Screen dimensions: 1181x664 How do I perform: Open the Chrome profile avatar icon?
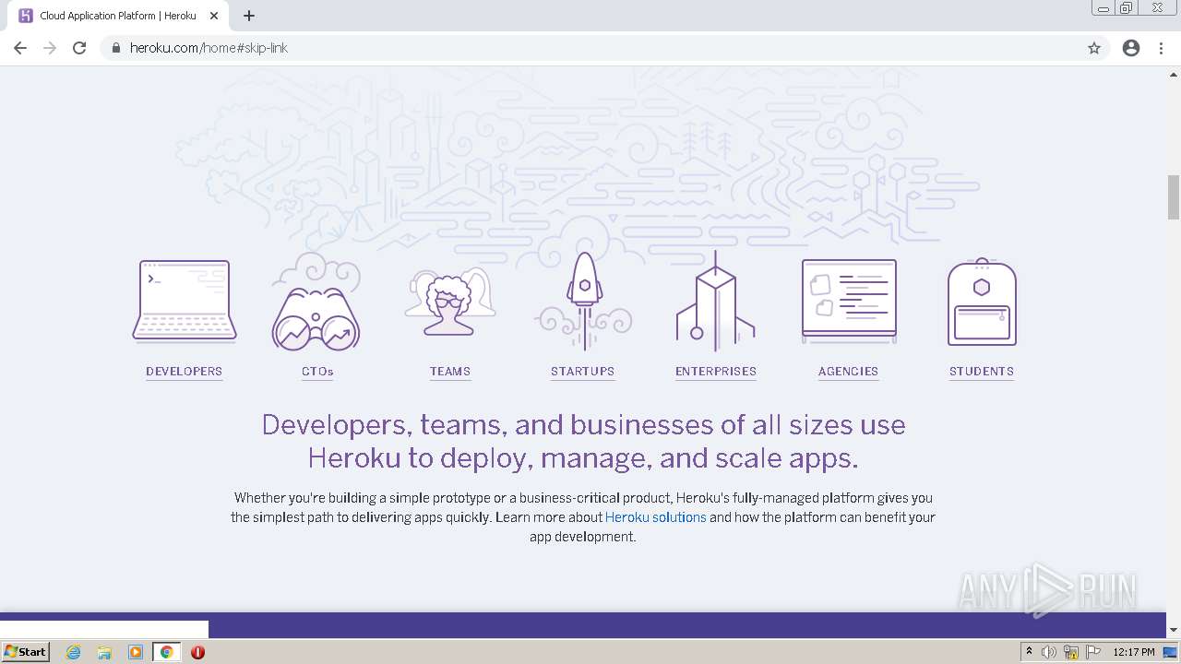[1131, 48]
